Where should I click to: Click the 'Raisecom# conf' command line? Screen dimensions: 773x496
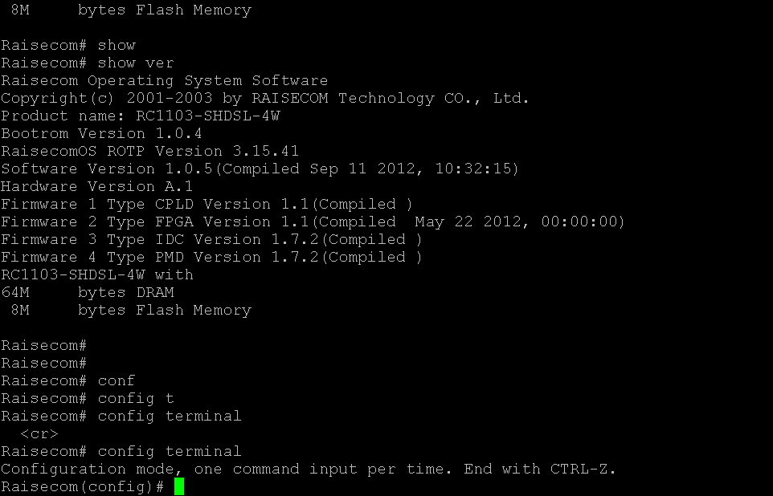[x=68, y=380]
